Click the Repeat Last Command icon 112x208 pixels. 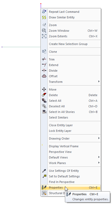coord(44,12)
